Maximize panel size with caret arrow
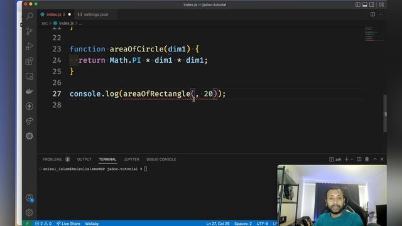 (x=375, y=159)
